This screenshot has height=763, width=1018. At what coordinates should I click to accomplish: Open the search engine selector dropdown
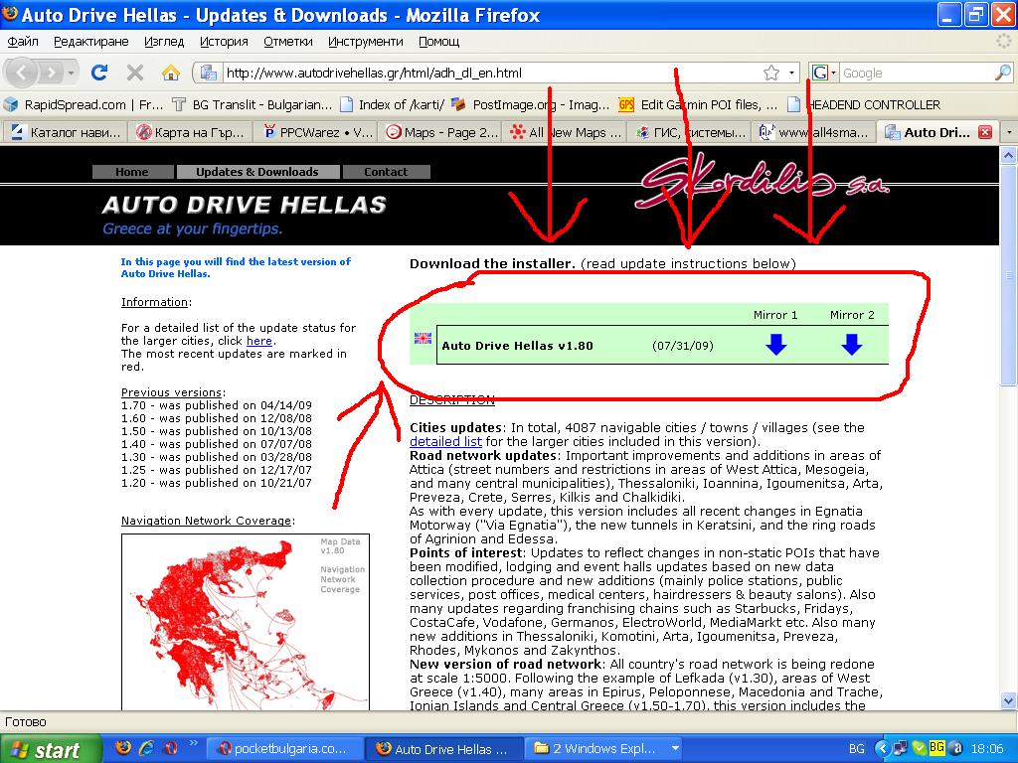pyautogui.click(x=823, y=73)
